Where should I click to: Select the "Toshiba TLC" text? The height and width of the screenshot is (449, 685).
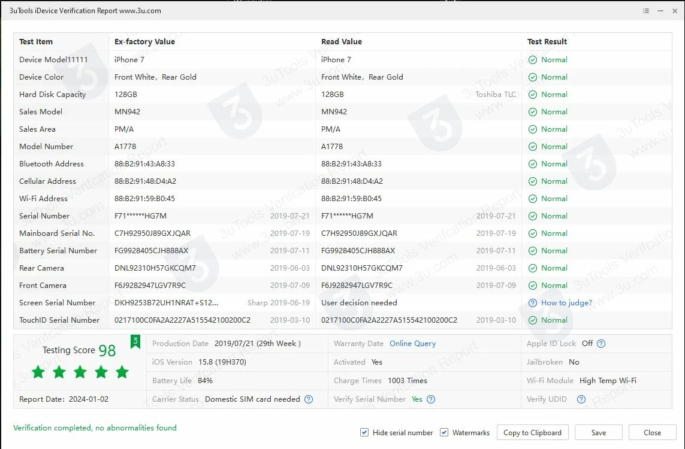click(496, 95)
